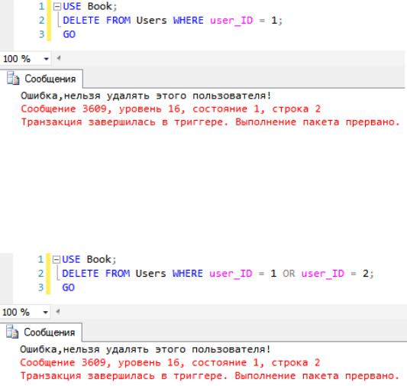The width and height of the screenshot is (407, 386).
Task: Click the left scroll arrow of the top editor scrollbar
Action: point(58,58)
